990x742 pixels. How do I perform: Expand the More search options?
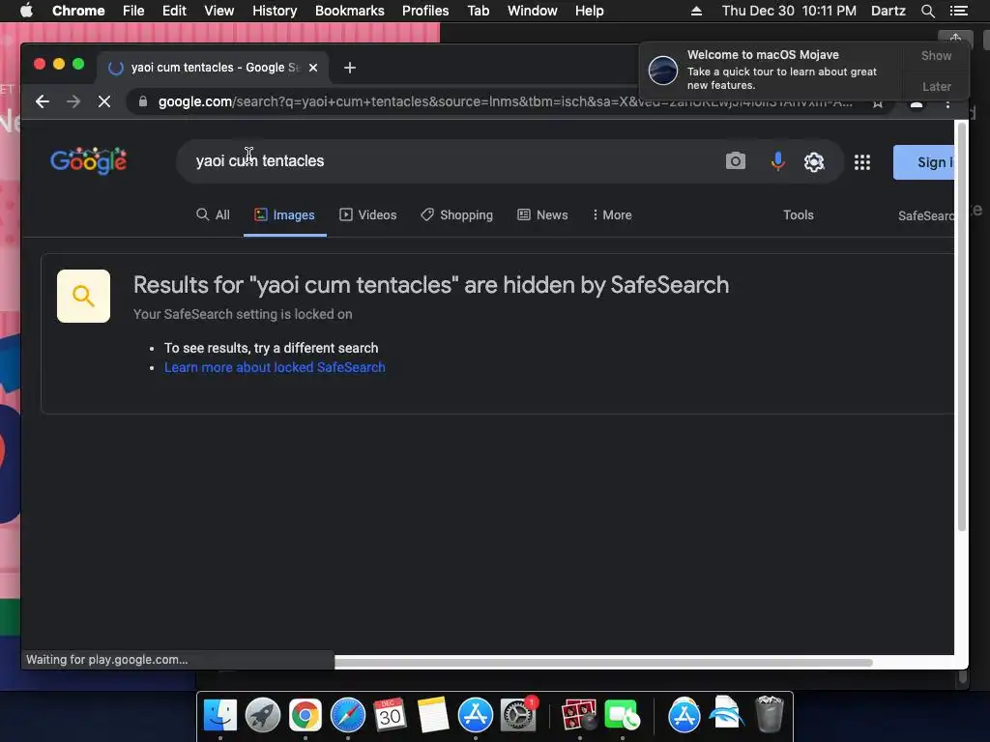pyautogui.click(x=612, y=215)
